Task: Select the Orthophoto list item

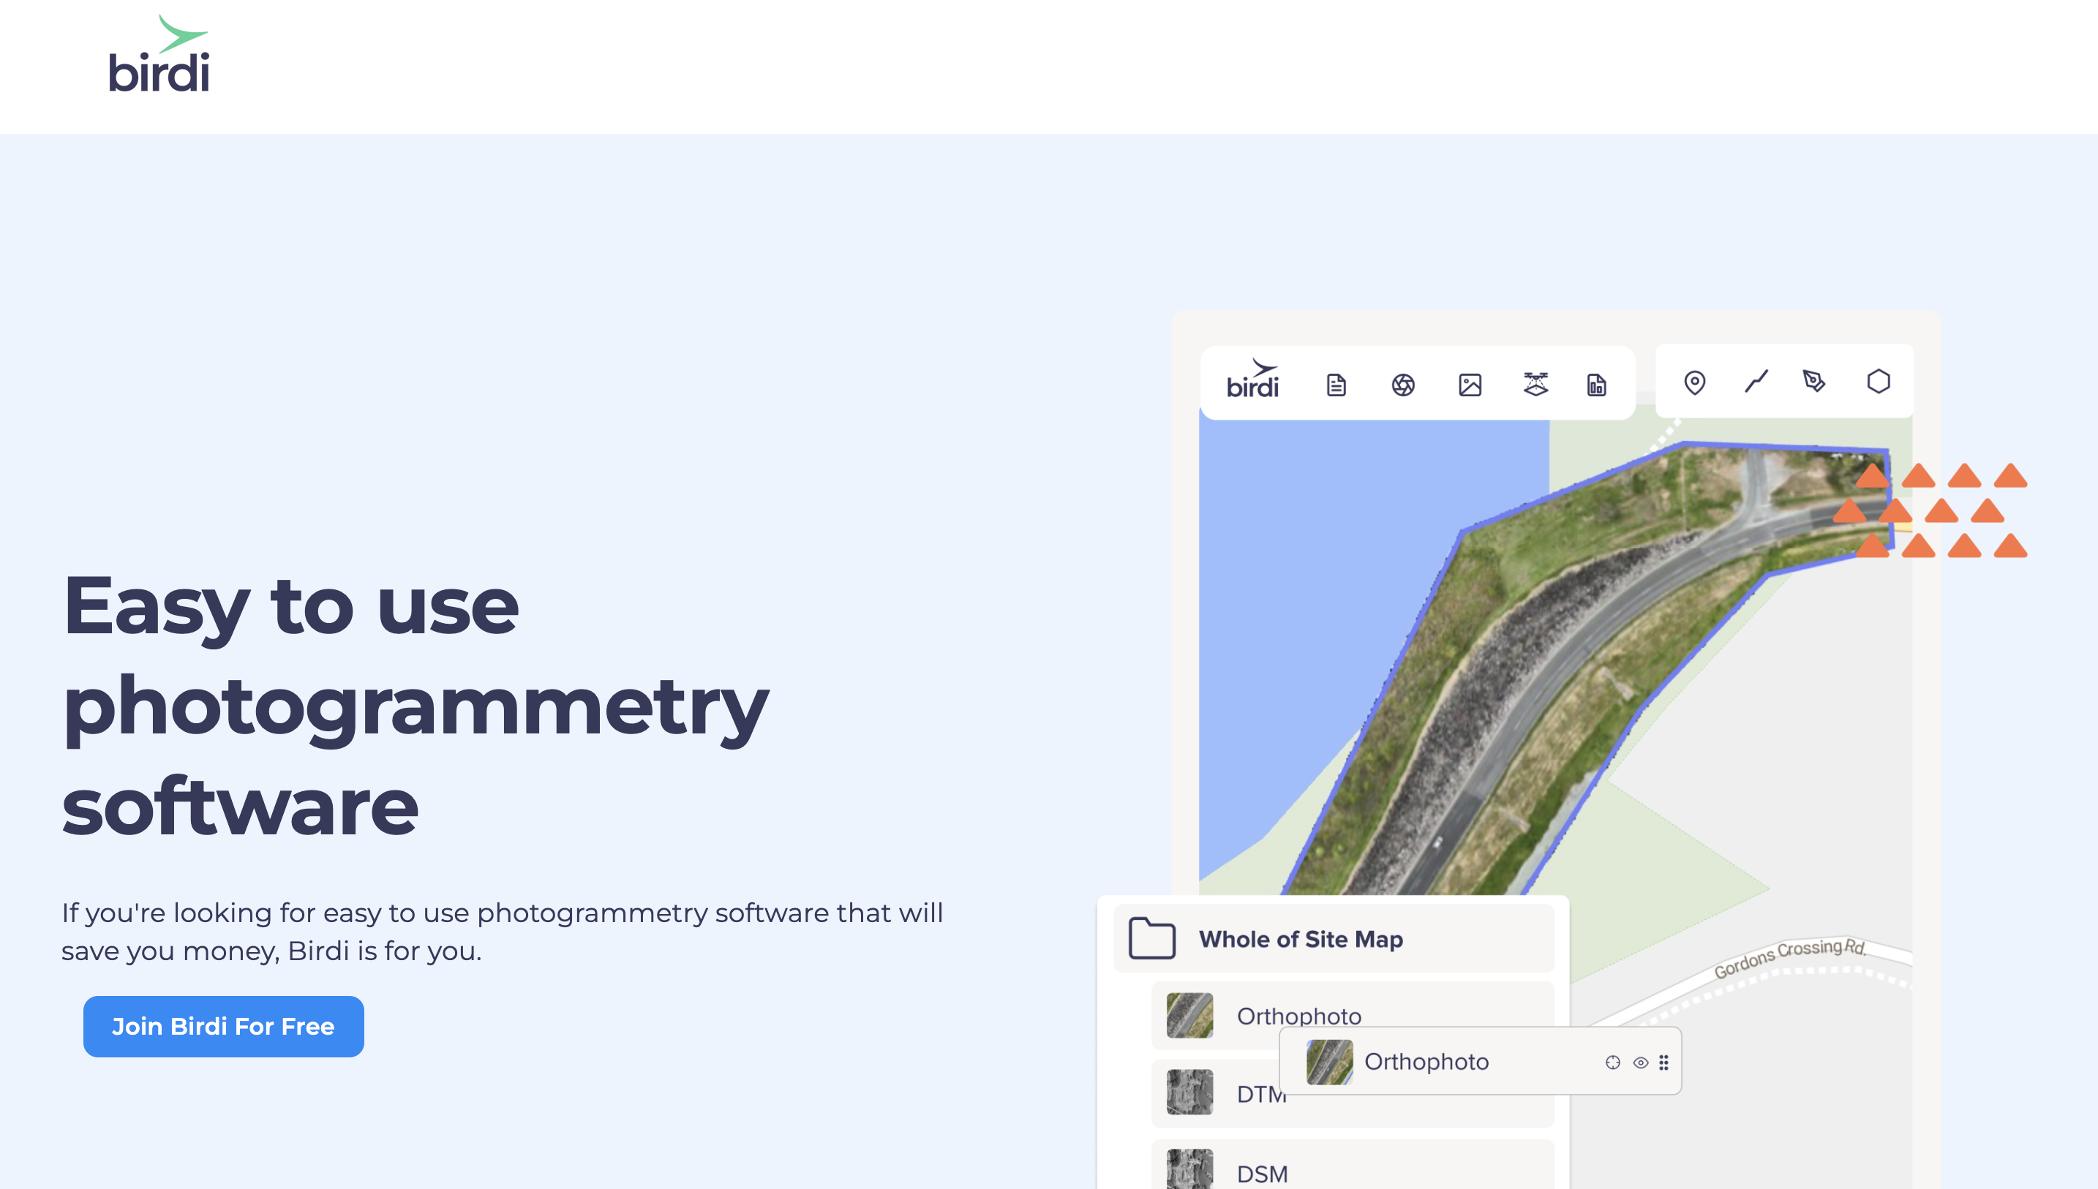Action: [1426, 1062]
